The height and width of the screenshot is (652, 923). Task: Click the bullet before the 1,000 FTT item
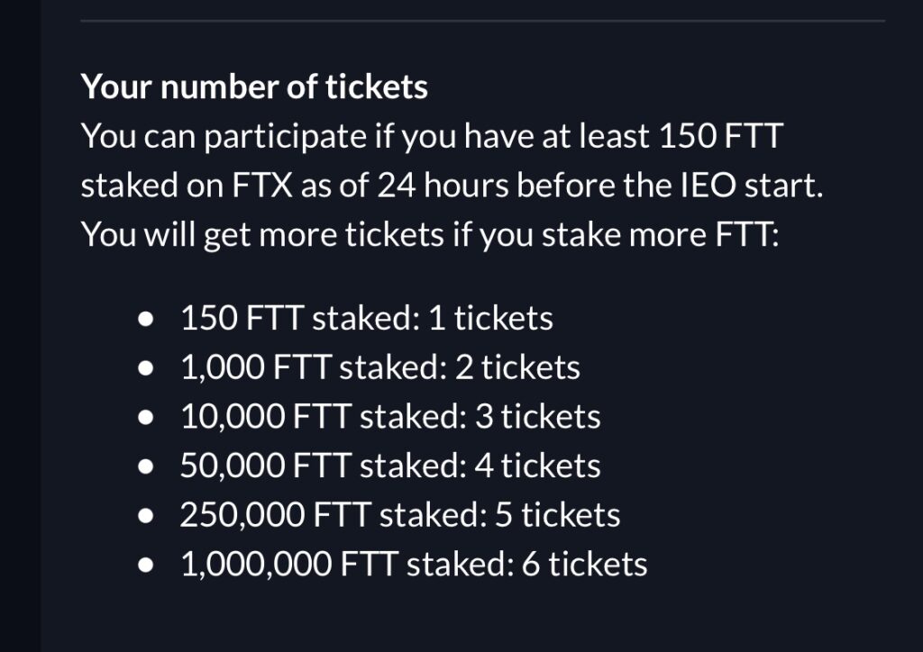tap(145, 368)
